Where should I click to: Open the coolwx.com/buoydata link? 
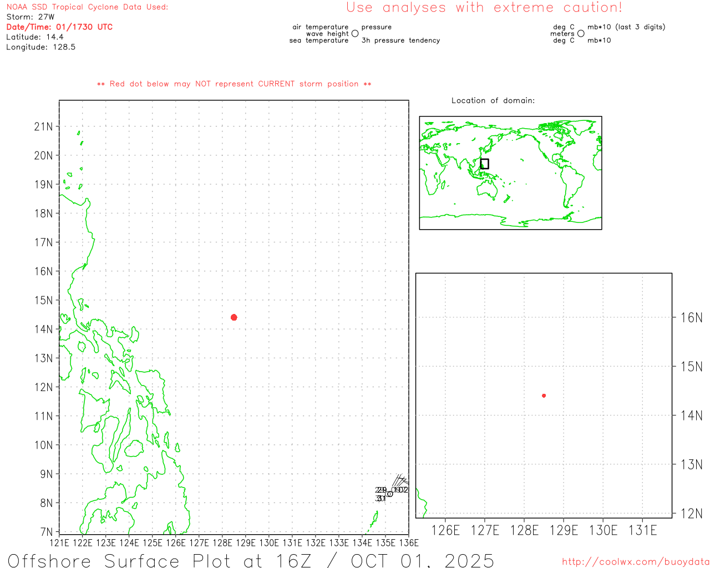[635, 562]
